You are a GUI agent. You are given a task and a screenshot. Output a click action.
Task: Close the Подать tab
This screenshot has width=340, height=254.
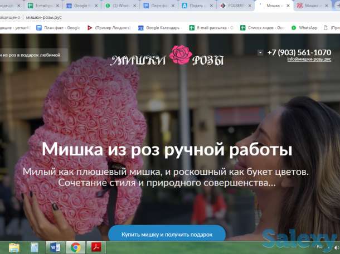211,6
